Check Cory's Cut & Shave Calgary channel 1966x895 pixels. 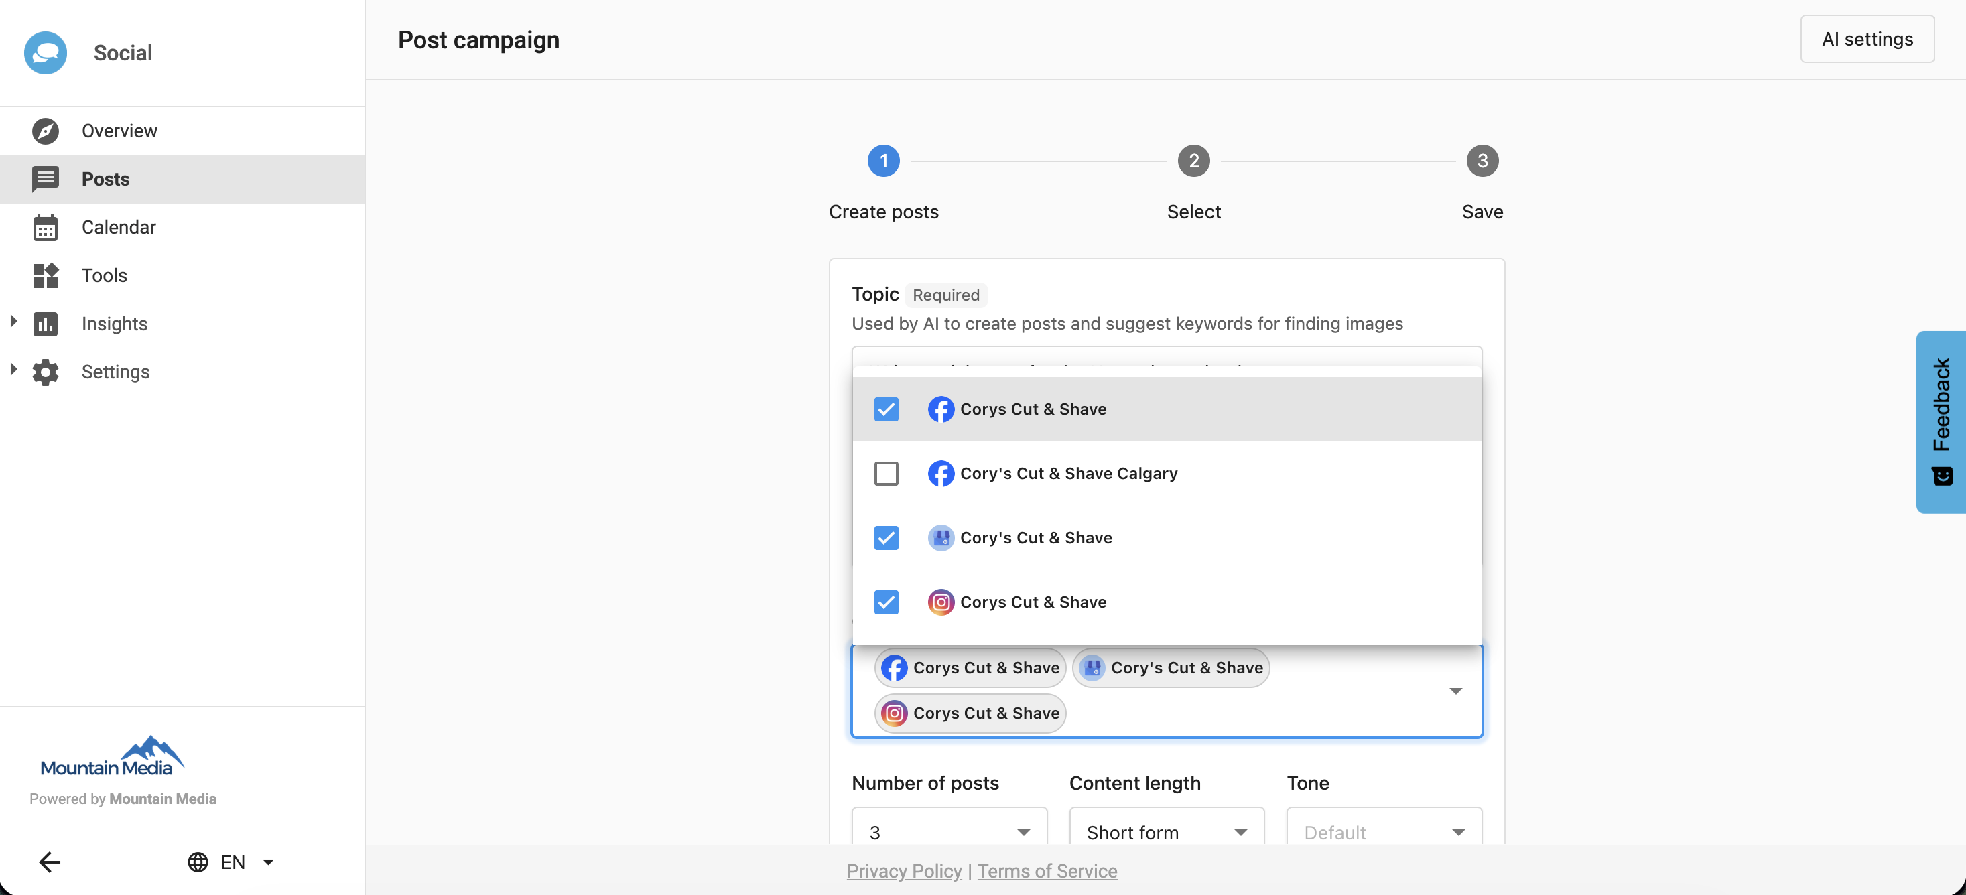pyautogui.click(x=885, y=473)
